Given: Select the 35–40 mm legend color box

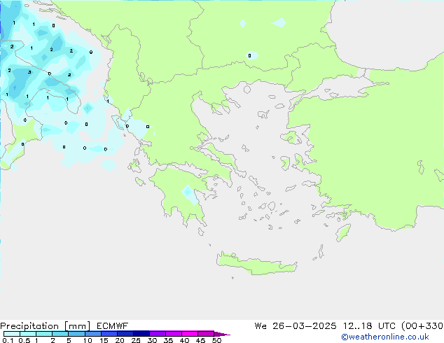Looking at the screenshot, I should coord(174,334).
